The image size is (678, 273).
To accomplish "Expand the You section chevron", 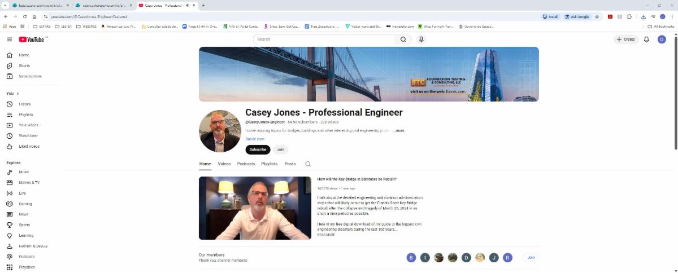I will click(18, 94).
